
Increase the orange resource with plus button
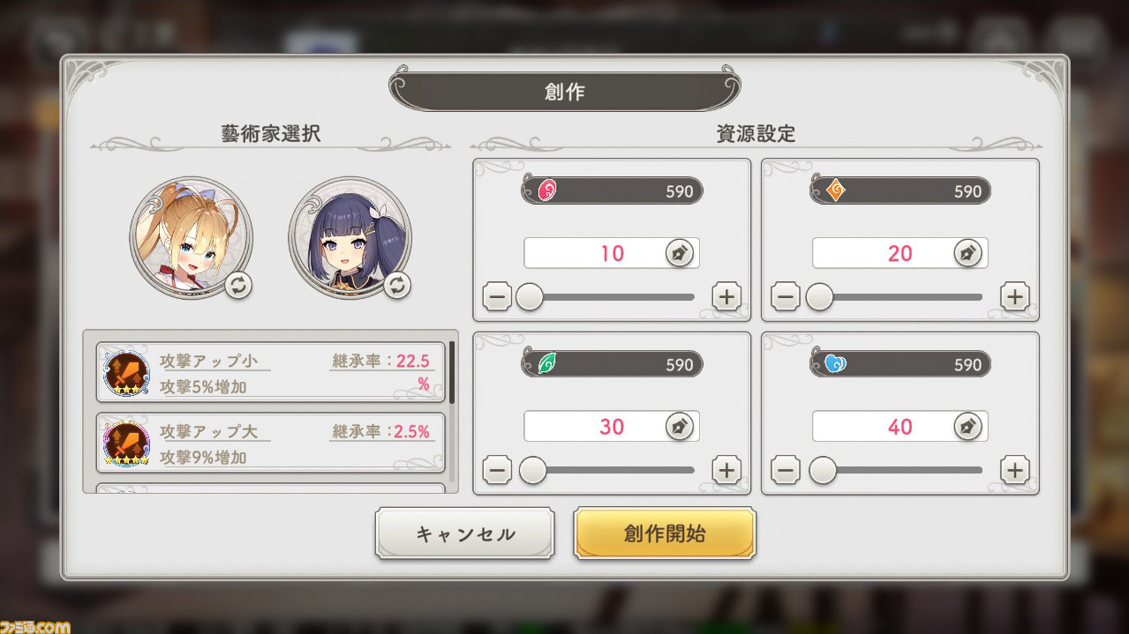tap(1015, 297)
